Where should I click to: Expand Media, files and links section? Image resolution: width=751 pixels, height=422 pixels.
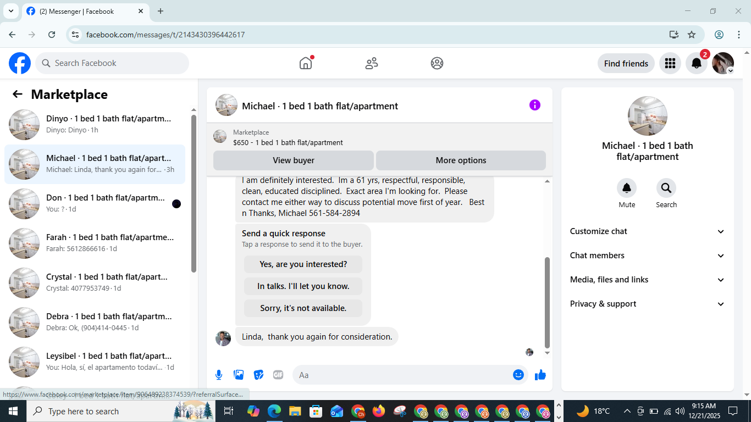(648, 280)
